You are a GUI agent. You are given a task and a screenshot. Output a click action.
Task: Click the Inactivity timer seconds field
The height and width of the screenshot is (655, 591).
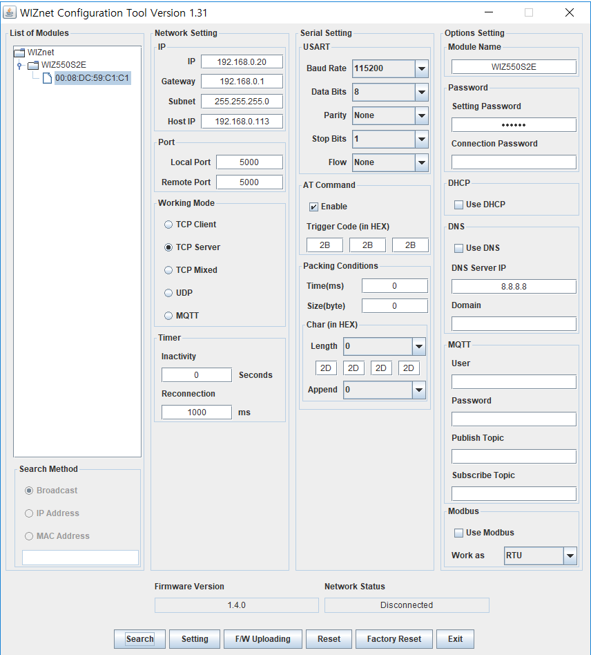pyautogui.click(x=197, y=375)
